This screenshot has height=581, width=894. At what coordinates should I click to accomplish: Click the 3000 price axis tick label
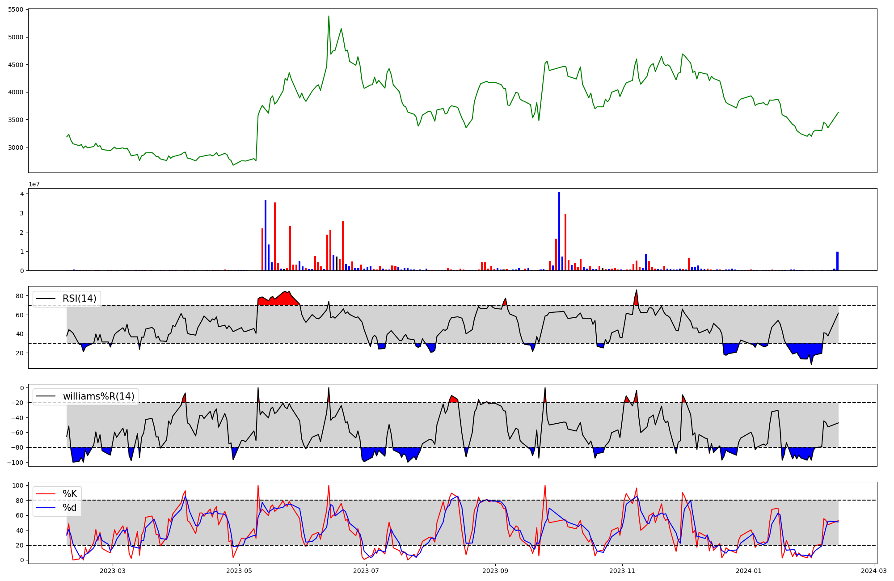click(x=17, y=147)
